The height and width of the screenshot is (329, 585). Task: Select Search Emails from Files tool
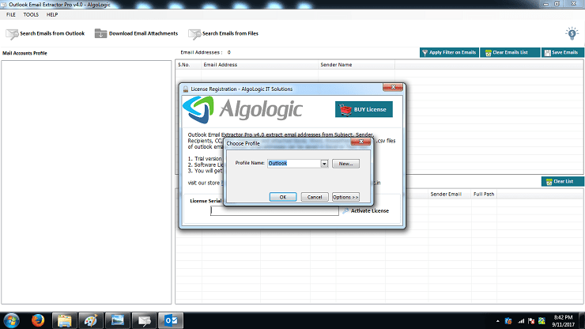(x=224, y=33)
